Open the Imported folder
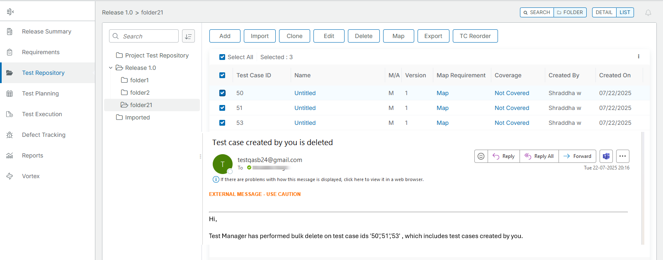 click(137, 117)
